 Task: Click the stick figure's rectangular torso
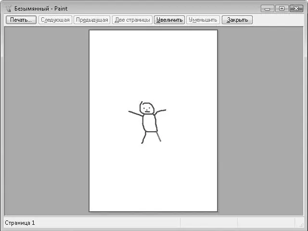pos(150,123)
